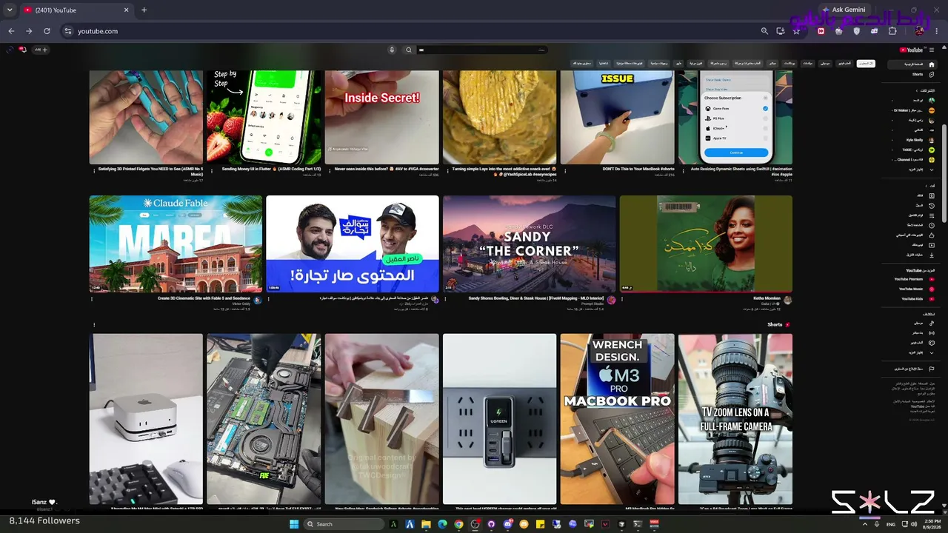The image size is (948, 533).
Task: Click the magnifier search button in YouTube's header
Action: point(408,50)
